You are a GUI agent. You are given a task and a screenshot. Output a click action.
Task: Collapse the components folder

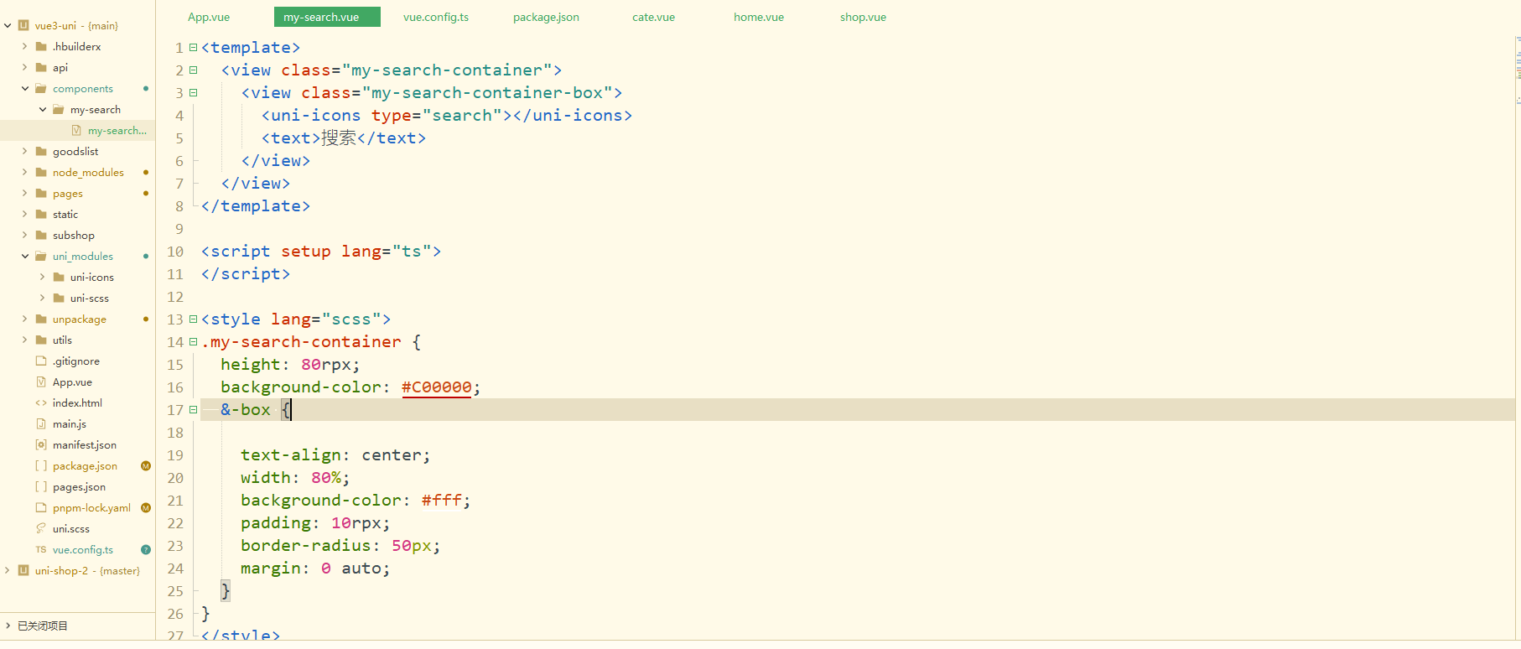point(25,89)
